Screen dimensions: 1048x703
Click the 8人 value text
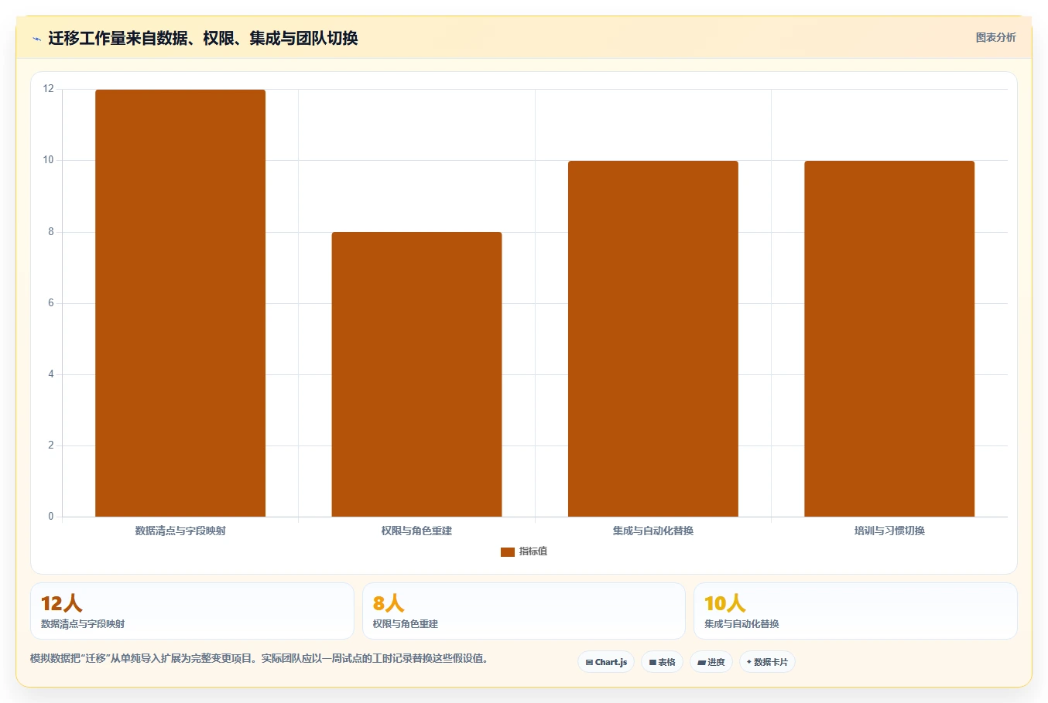coord(388,603)
